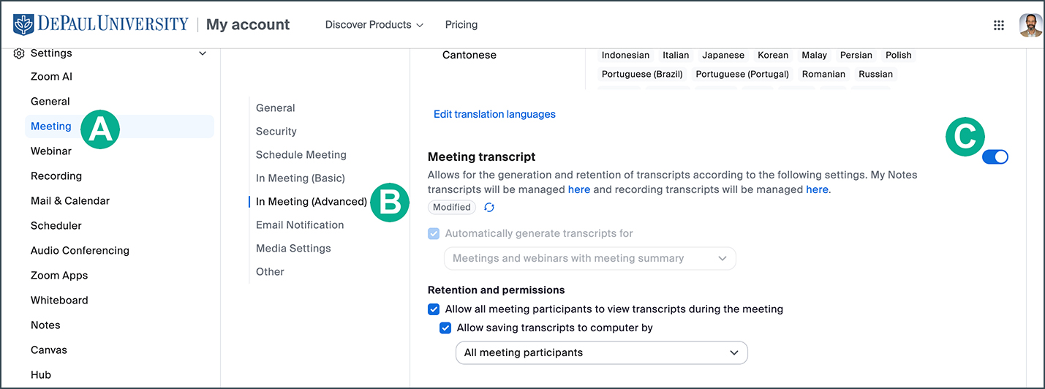The image size is (1045, 389).
Task: Open Mail & Calendar settings
Action: click(70, 201)
